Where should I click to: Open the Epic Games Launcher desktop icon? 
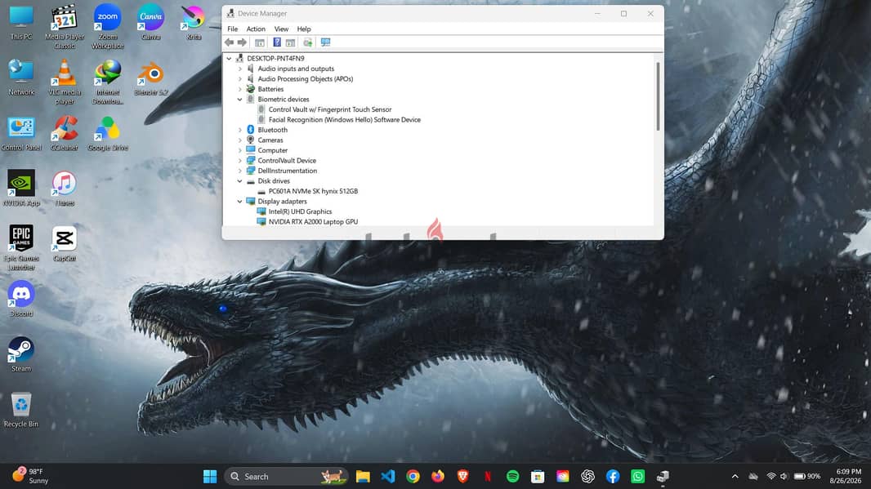(x=21, y=247)
